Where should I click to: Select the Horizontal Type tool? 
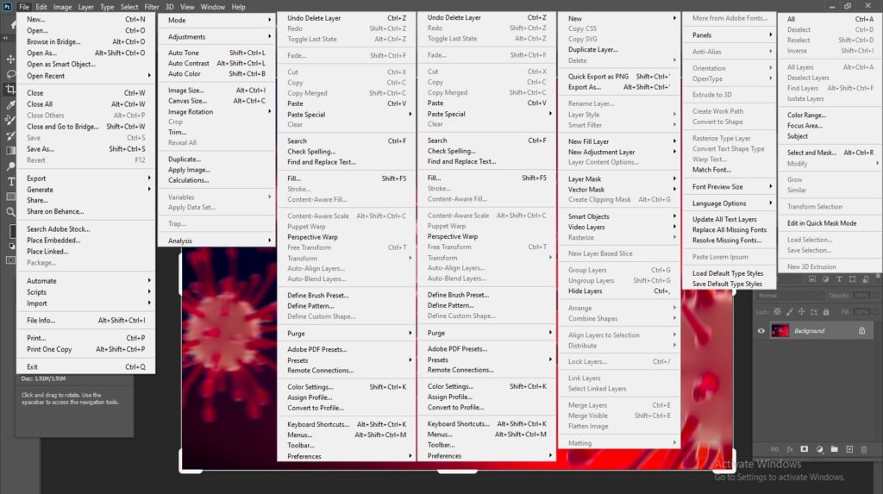pos(10,181)
